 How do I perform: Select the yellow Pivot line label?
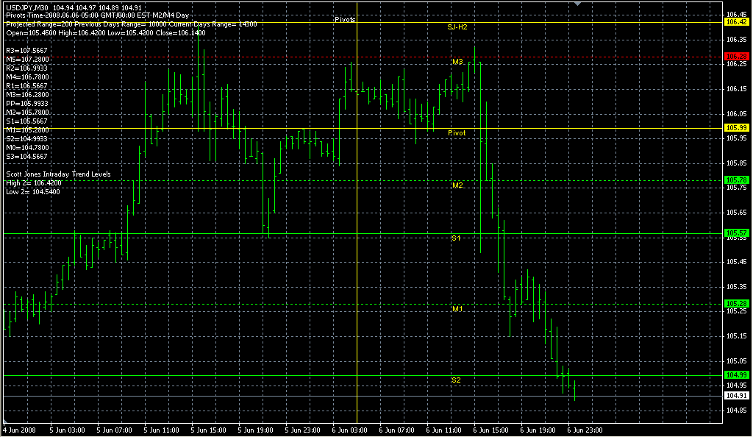[457, 132]
